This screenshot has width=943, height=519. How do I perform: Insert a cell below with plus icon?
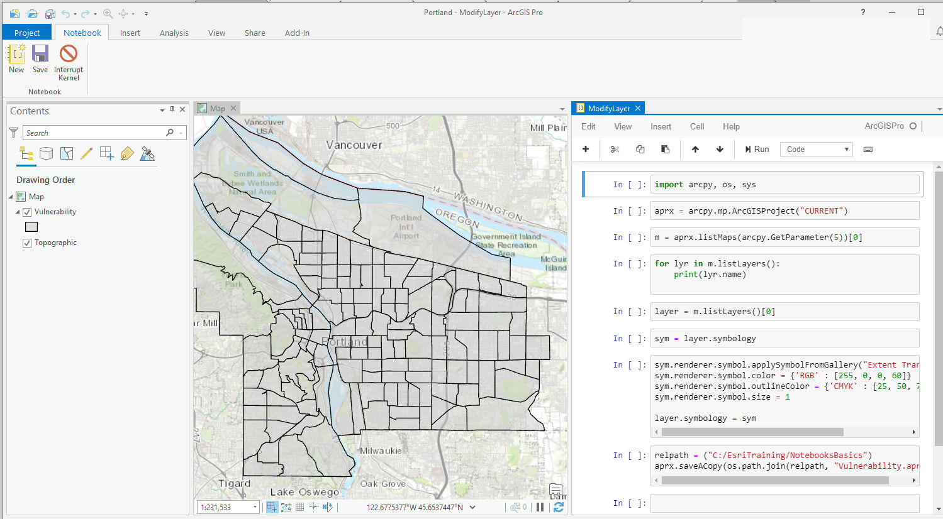(586, 150)
